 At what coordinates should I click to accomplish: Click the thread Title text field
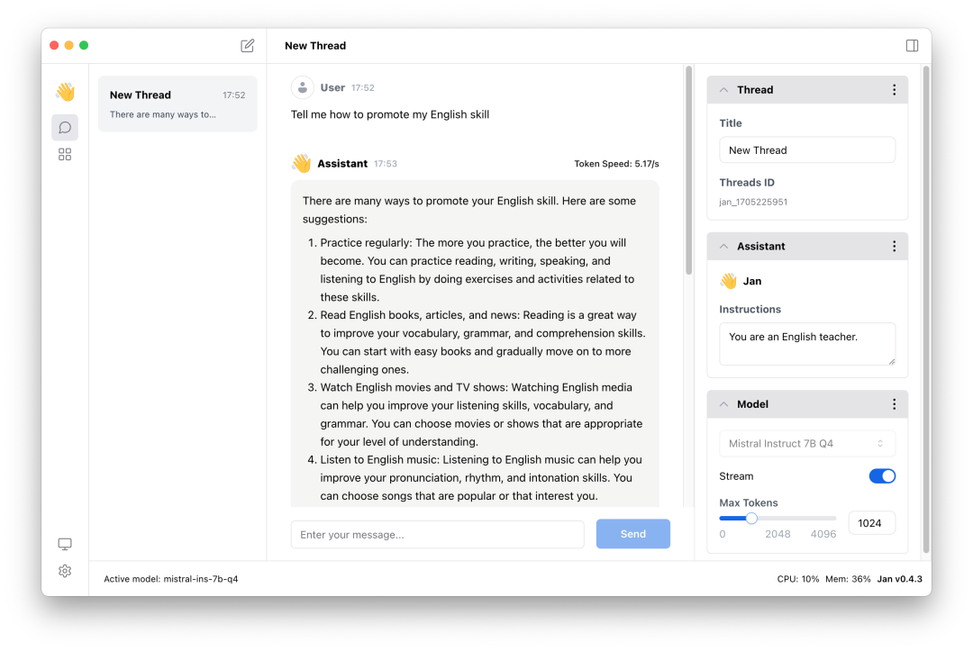coord(807,150)
